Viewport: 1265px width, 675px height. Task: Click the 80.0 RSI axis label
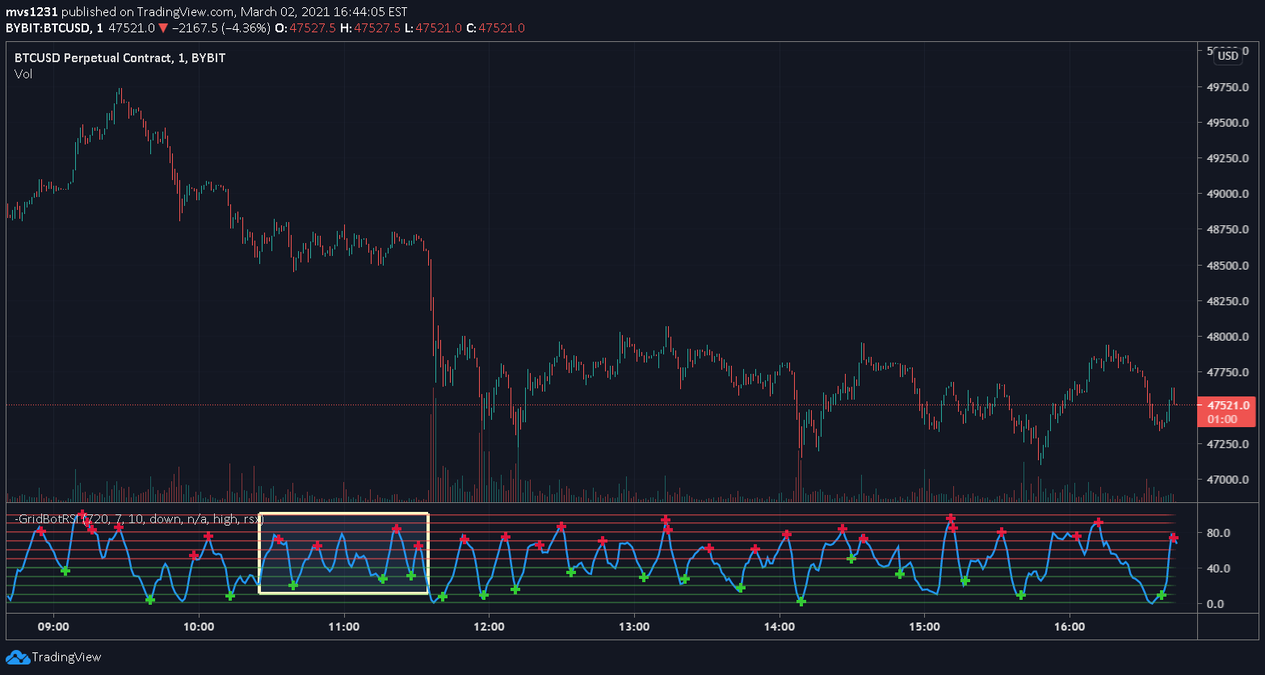1219,533
